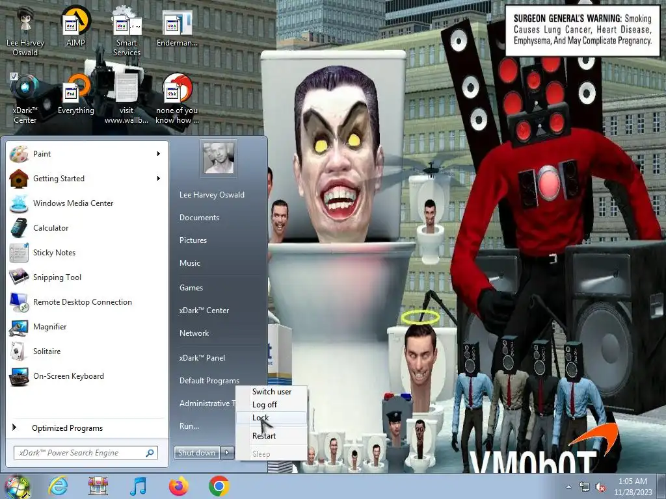
Task: Open xDark™ Center in Start menu right pane
Action: [x=204, y=311]
